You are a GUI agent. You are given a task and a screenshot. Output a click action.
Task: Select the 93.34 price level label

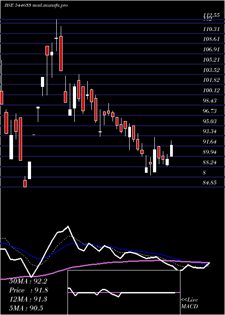[210, 131]
